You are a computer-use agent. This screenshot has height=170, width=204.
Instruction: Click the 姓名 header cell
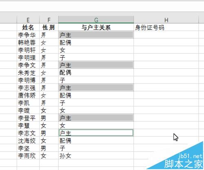28,27
